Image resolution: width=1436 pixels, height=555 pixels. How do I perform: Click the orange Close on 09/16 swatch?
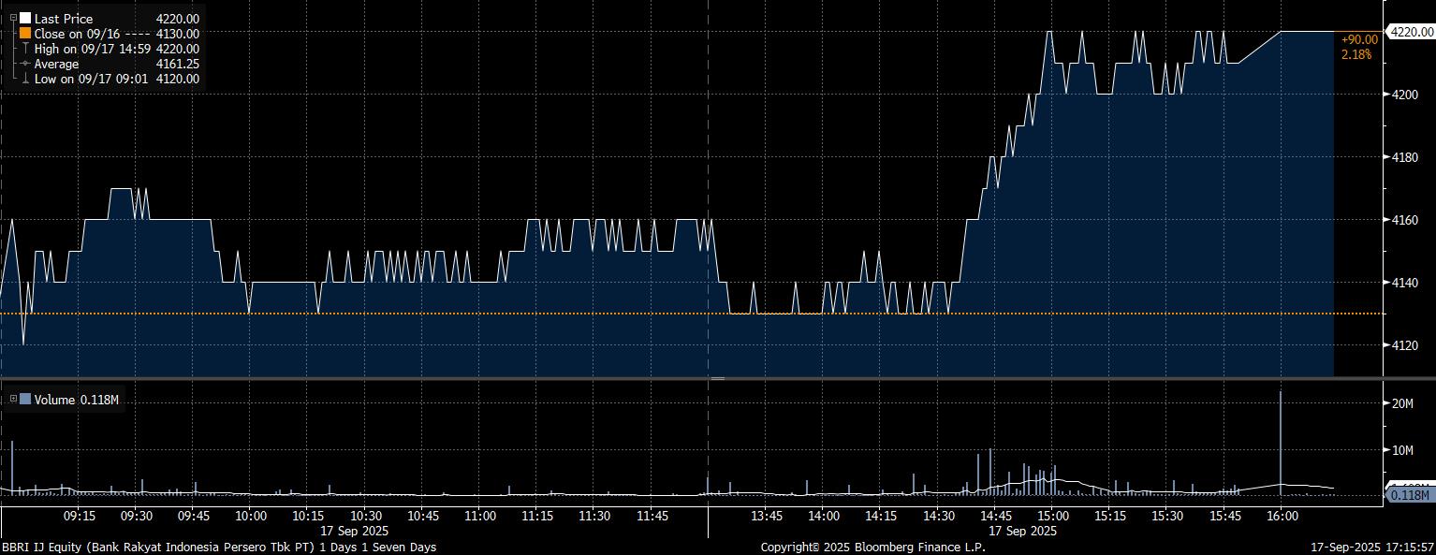(25, 34)
